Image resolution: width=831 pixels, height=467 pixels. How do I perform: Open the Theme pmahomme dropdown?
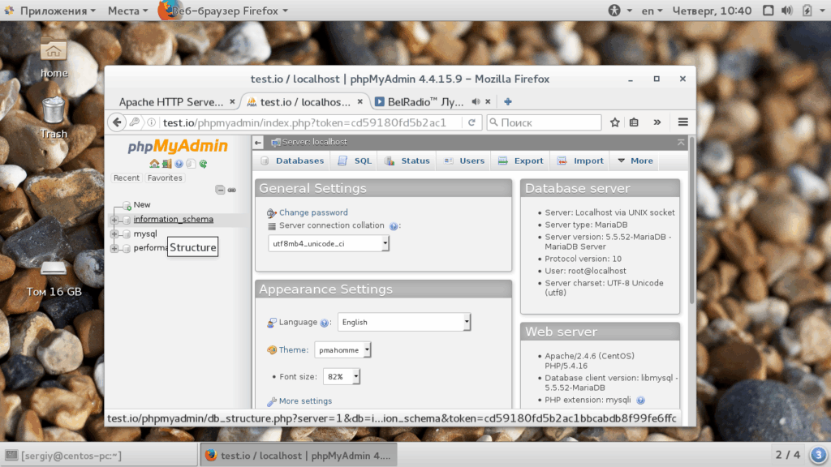coord(342,350)
